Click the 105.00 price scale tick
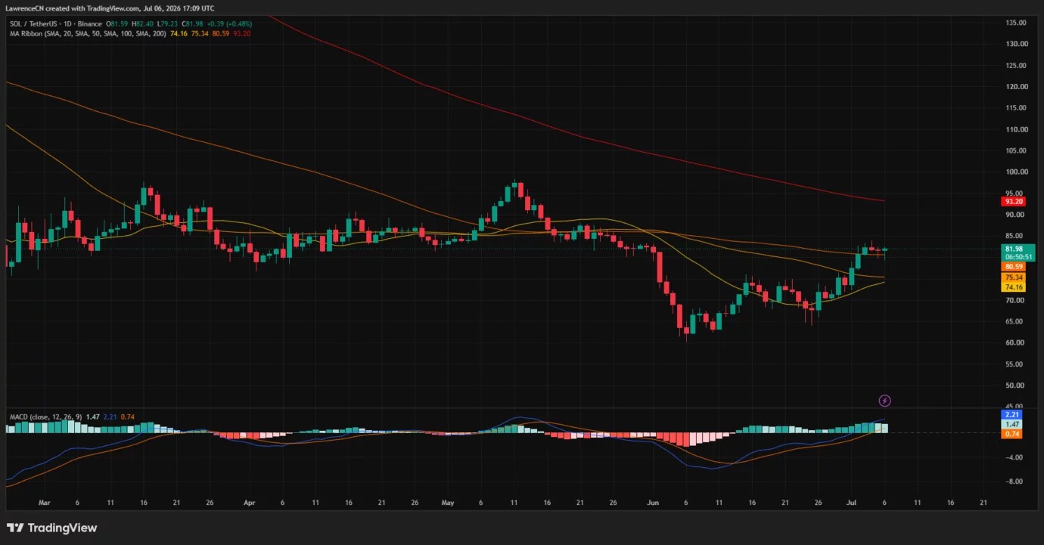The height and width of the screenshot is (545, 1044). 1016,150
